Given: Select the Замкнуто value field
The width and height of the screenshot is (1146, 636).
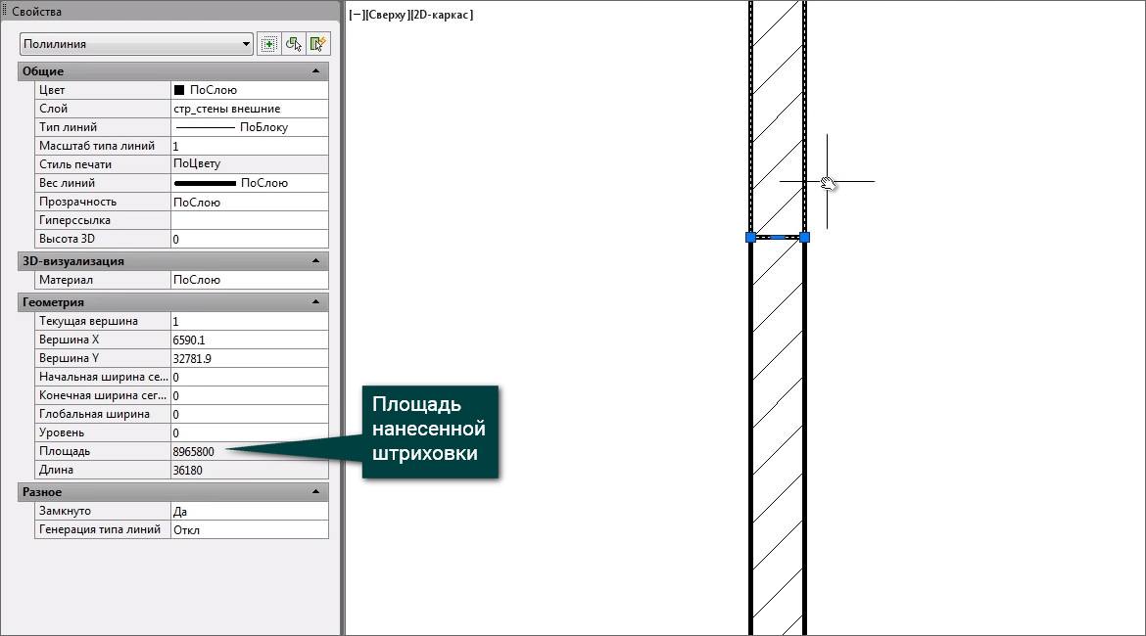Looking at the screenshot, I should [x=249, y=511].
